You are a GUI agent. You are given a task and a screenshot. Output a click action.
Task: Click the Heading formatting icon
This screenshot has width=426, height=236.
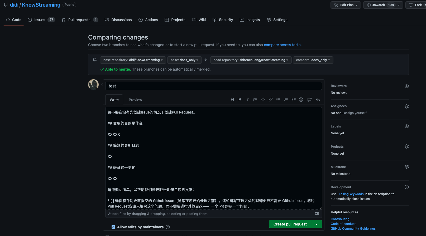[x=232, y=100]
